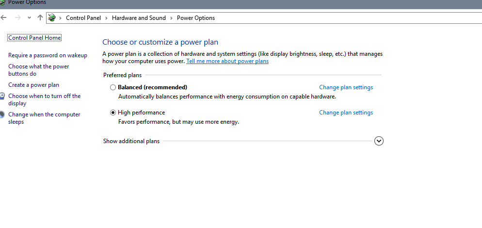Open the recent locations dropdown arrow
Screen dimensions: 482x228
pos(29,18)
